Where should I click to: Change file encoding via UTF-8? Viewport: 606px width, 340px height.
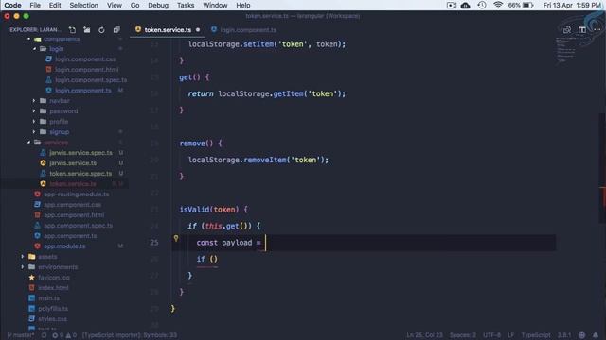[491, 335]
